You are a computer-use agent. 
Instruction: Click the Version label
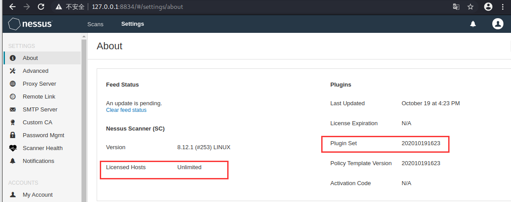click(116, 147)
